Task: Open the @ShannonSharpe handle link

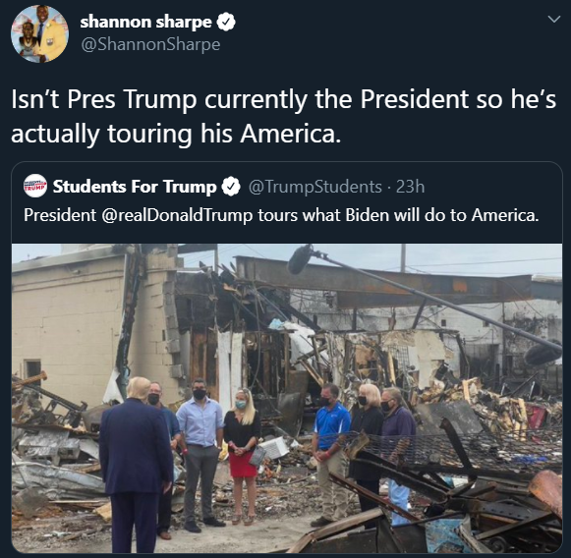Action: coord(150,45)
